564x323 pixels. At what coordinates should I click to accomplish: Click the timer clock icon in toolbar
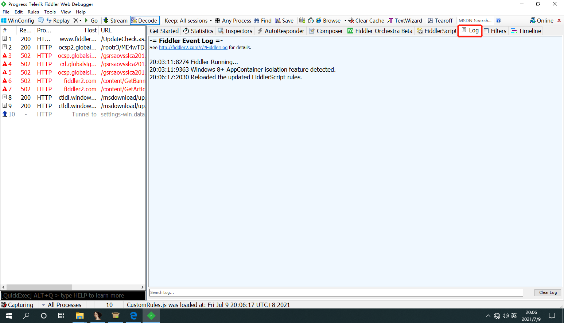point(311,21)
